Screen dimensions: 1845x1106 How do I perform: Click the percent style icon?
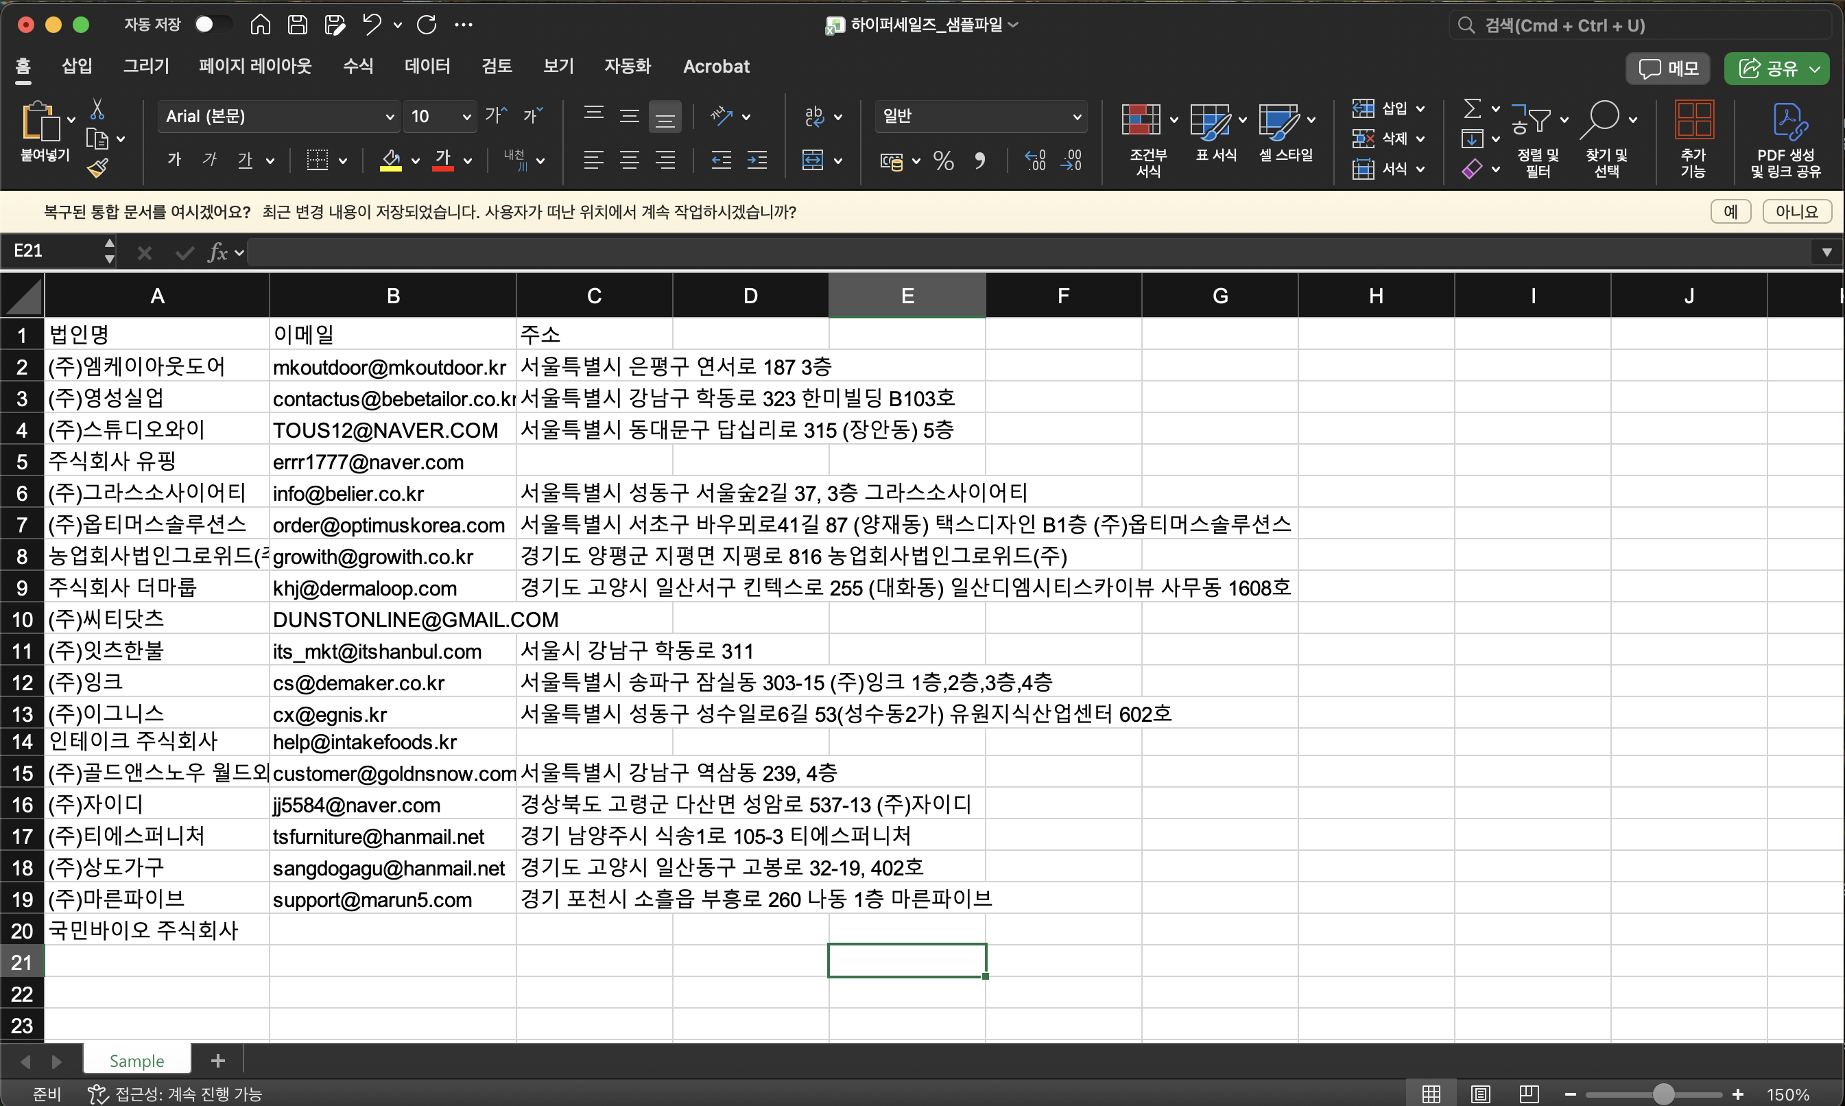tap(943, 161)
